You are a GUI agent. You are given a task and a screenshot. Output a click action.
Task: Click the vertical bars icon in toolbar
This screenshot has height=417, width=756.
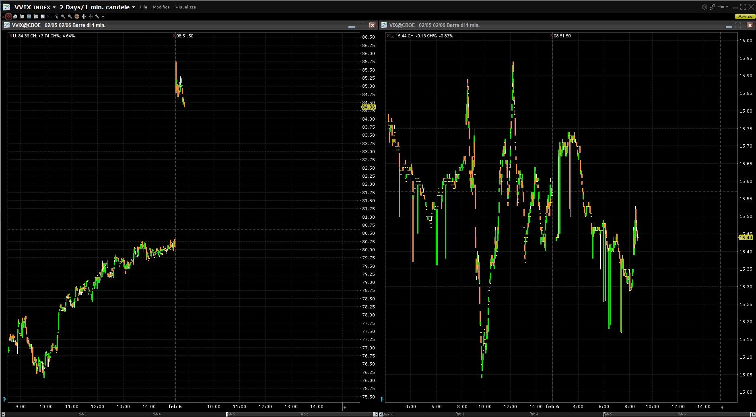click(49, 16)
